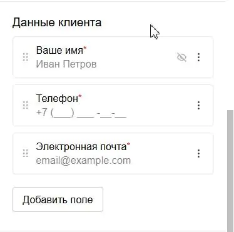Click the email@example.com placeholder text
This screenshot has height=232, width=234.
point(83,160)
